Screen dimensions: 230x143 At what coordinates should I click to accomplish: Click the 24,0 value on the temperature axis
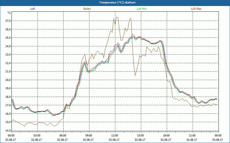coord(8,46)
